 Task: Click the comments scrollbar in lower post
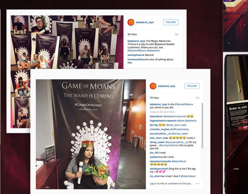(202, 125)
